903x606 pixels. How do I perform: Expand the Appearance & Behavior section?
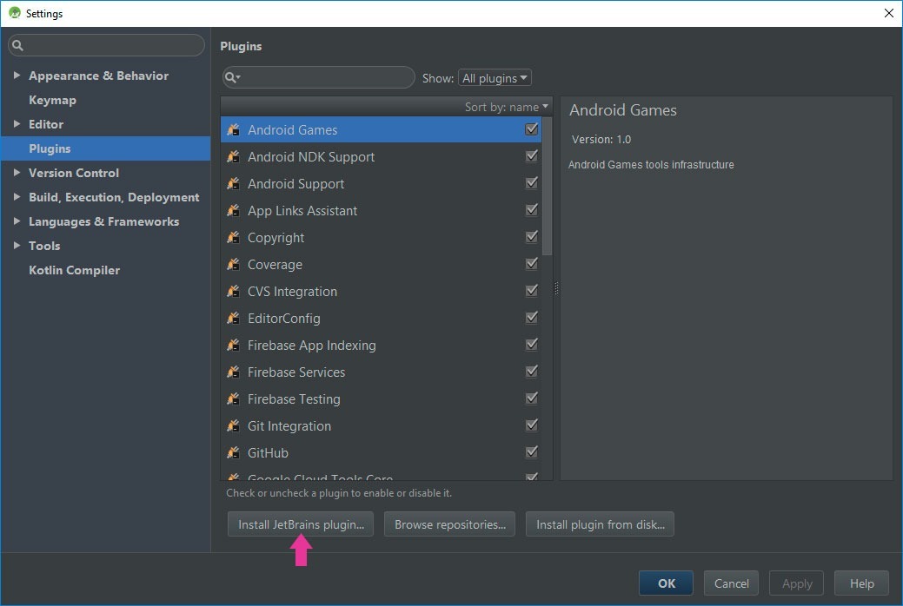coord(17,75)
